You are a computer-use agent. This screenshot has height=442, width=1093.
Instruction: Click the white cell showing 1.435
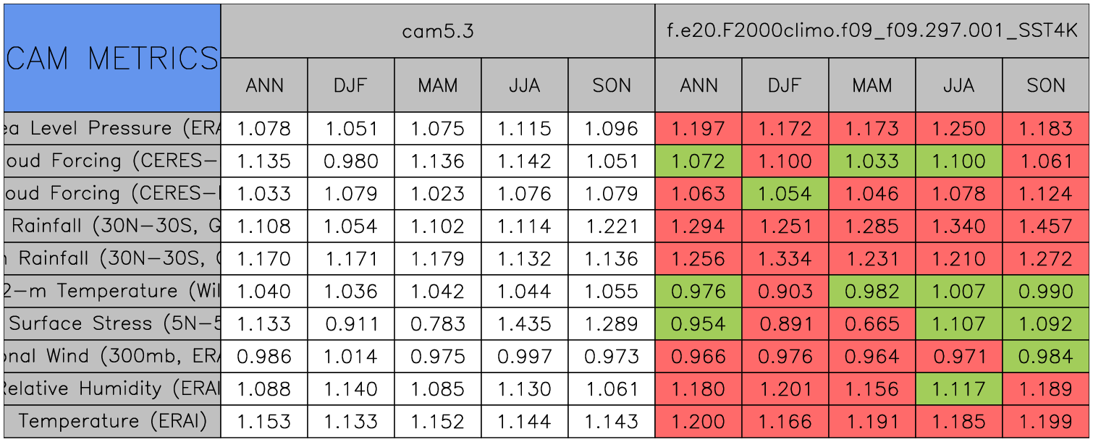tap(524, 324)
